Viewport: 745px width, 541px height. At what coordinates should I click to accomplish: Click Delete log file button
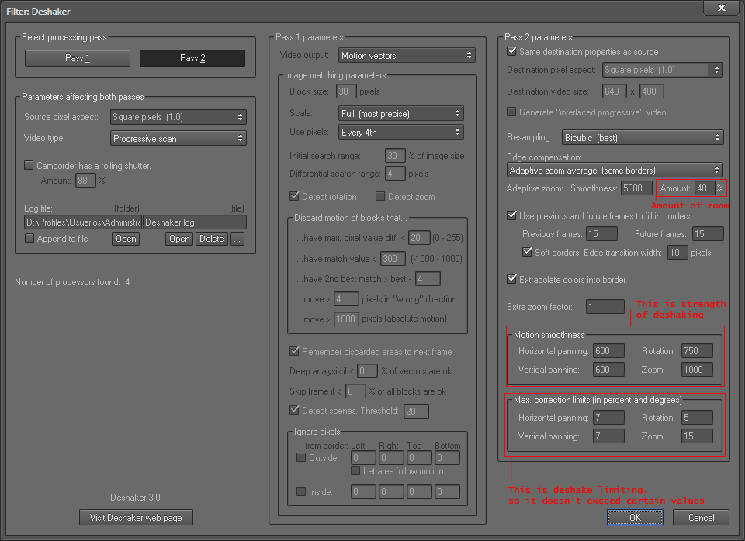[212, 239]
